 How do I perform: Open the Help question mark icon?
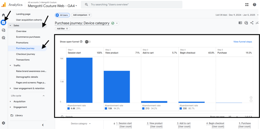(254, 5)
